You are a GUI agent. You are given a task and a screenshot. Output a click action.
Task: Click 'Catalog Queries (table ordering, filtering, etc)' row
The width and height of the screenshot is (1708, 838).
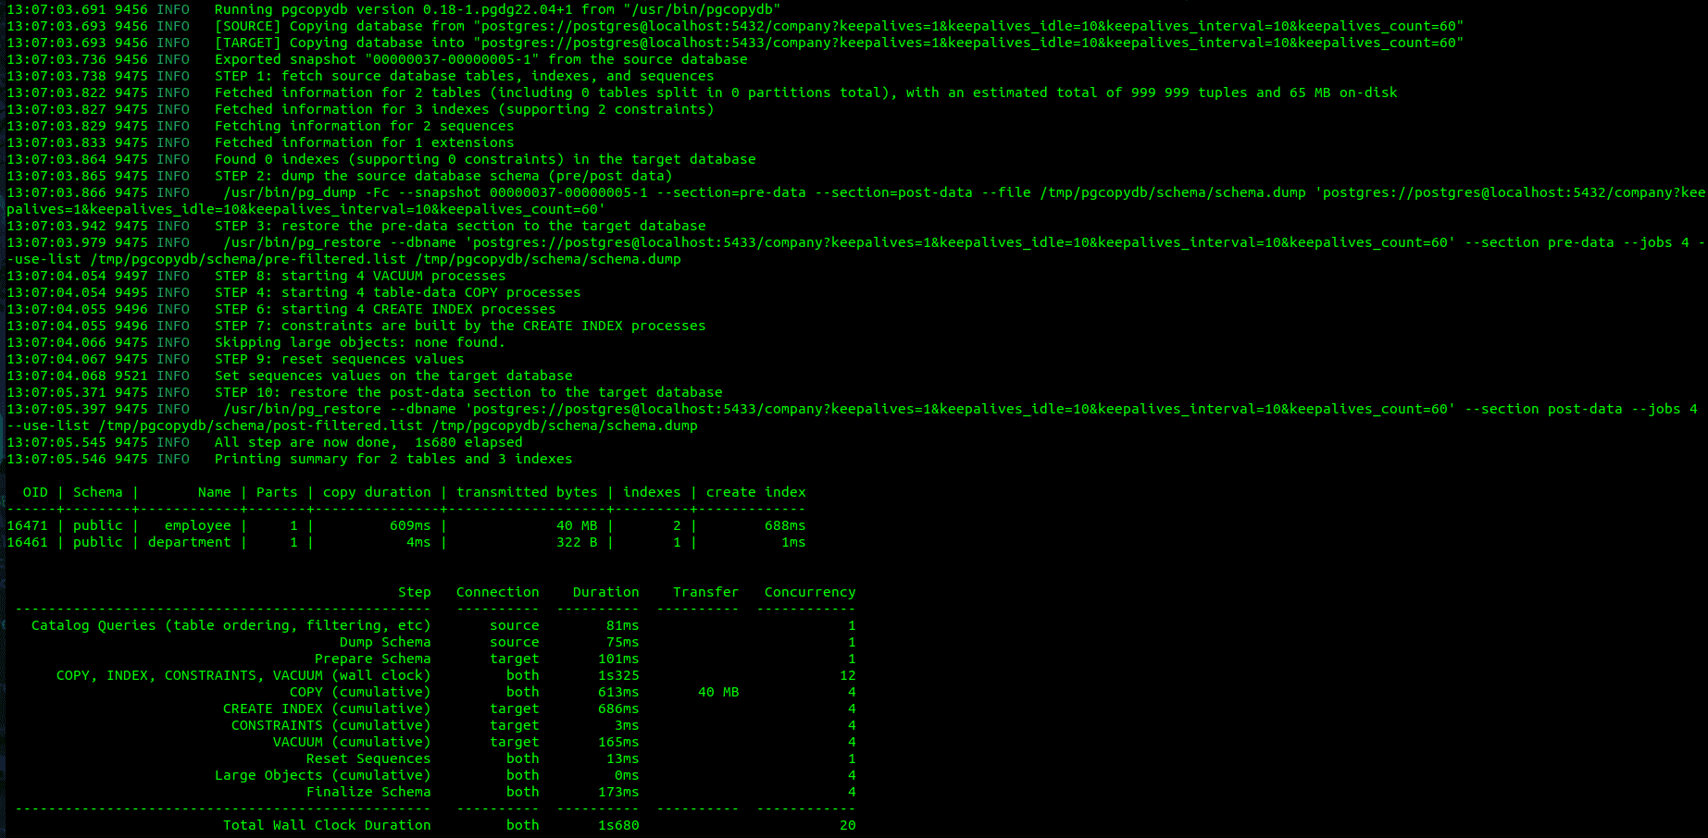point(443,625)
